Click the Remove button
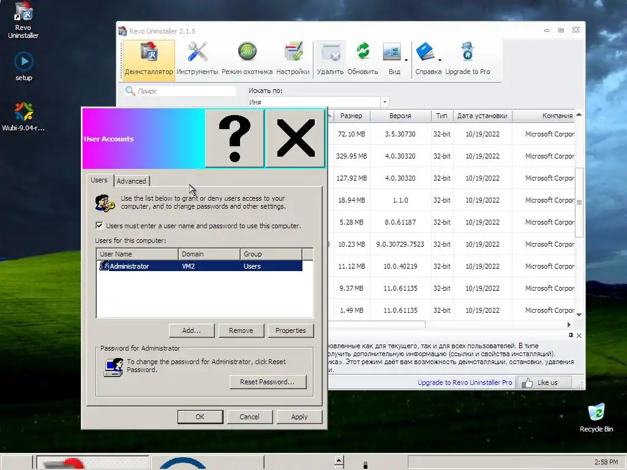 pyautogui.click(x=241, y=330)
